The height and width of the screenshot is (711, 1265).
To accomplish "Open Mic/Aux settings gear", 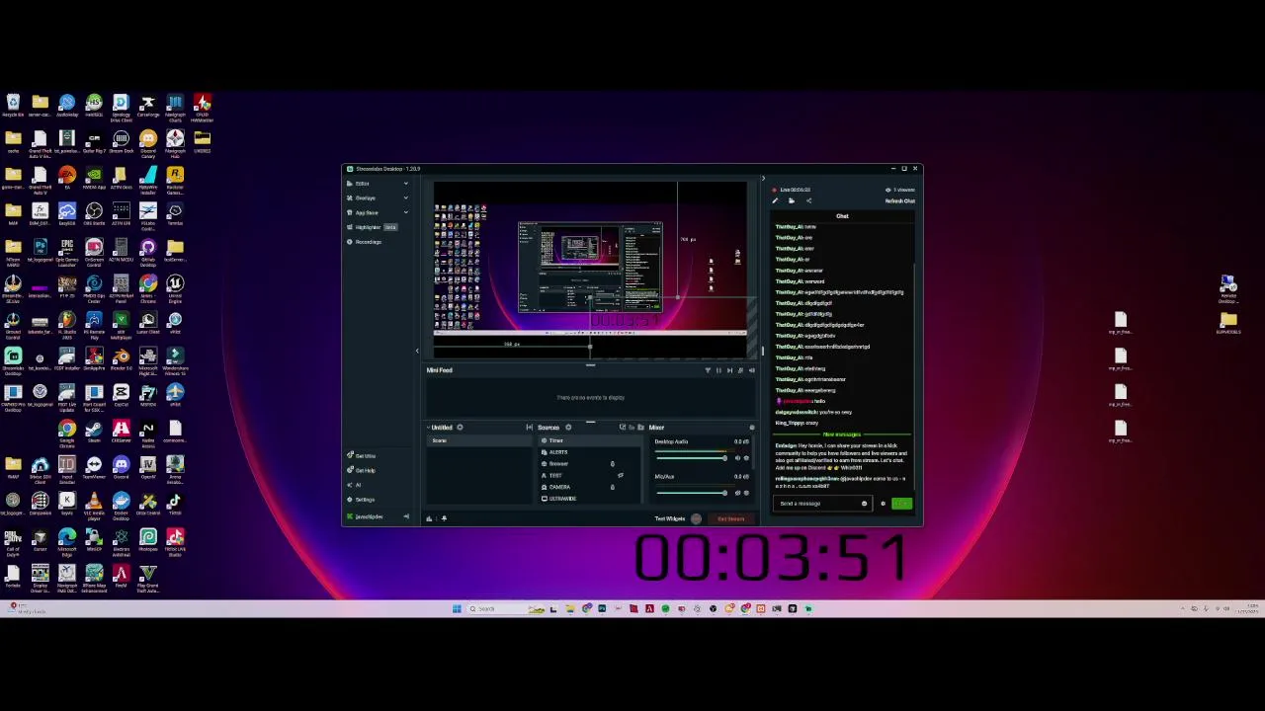I will 746,493.
